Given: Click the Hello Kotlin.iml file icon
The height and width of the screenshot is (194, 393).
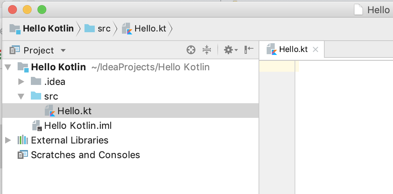Looking at the screenshot, I should (37, 126).
